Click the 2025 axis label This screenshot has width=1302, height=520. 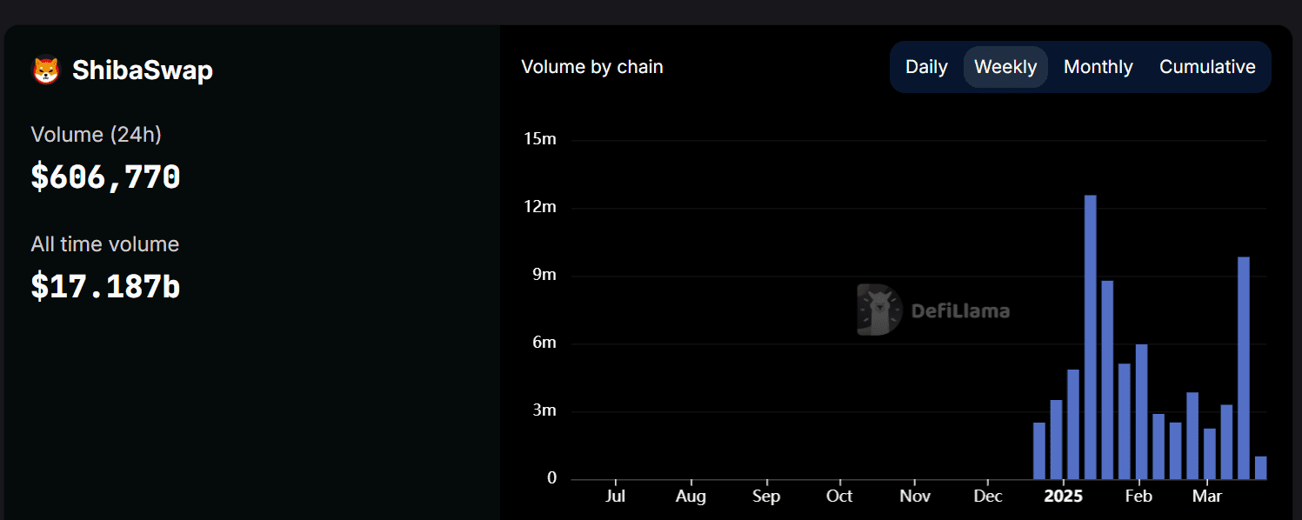1065,496
